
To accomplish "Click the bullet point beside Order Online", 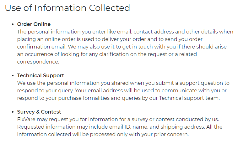I will point(13,24).
